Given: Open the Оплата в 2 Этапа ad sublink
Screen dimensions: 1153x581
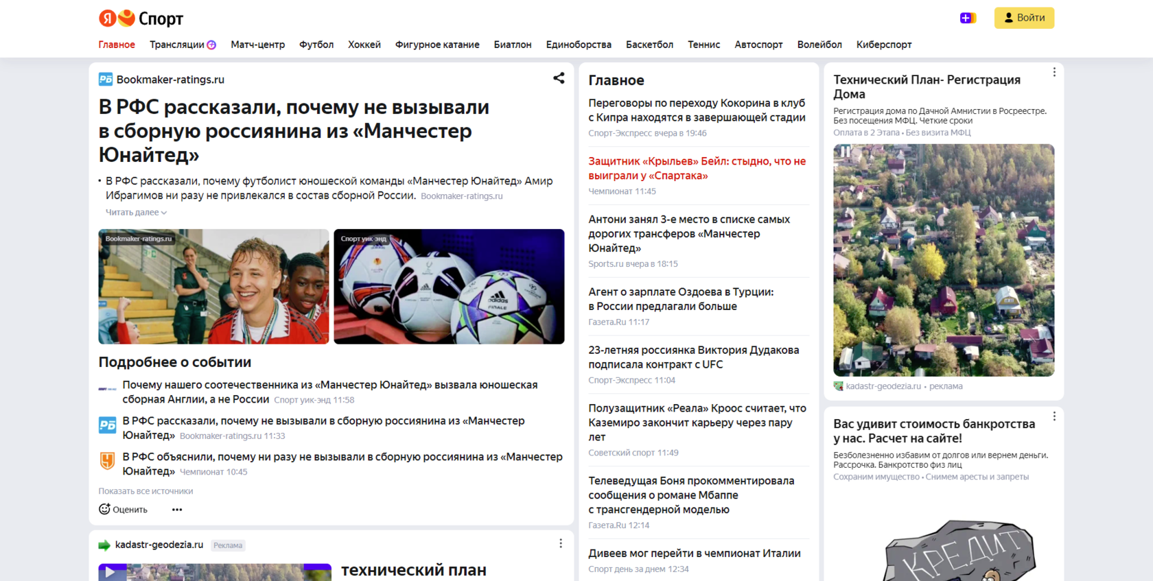Looking at the screenshot, I should (x=866, y=132).
